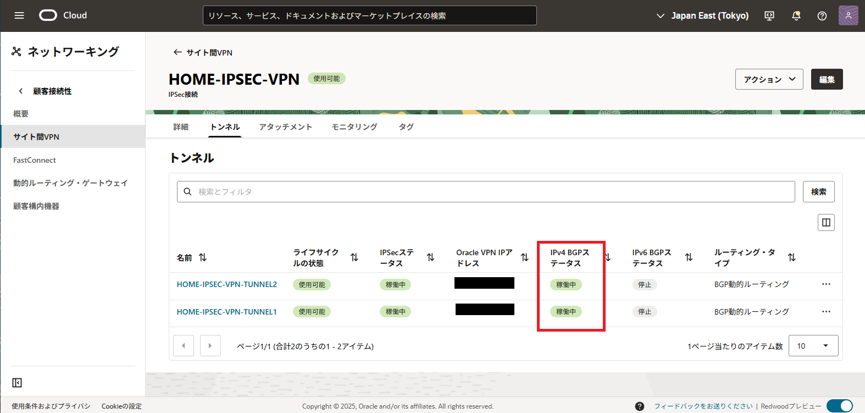This screenshot has height=413, width=865.
Task: Open the user profile avatar
Action: point(849,15)
